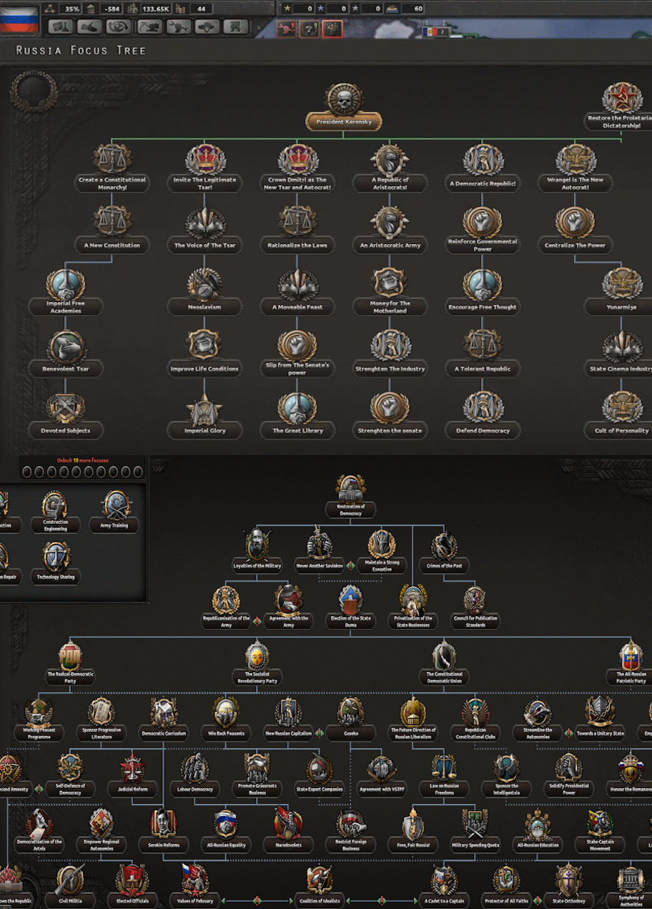652x909 pixels.
Task: Pick Election of the State Duma focus
Action: pyautogui.click(x=350, y=606)
